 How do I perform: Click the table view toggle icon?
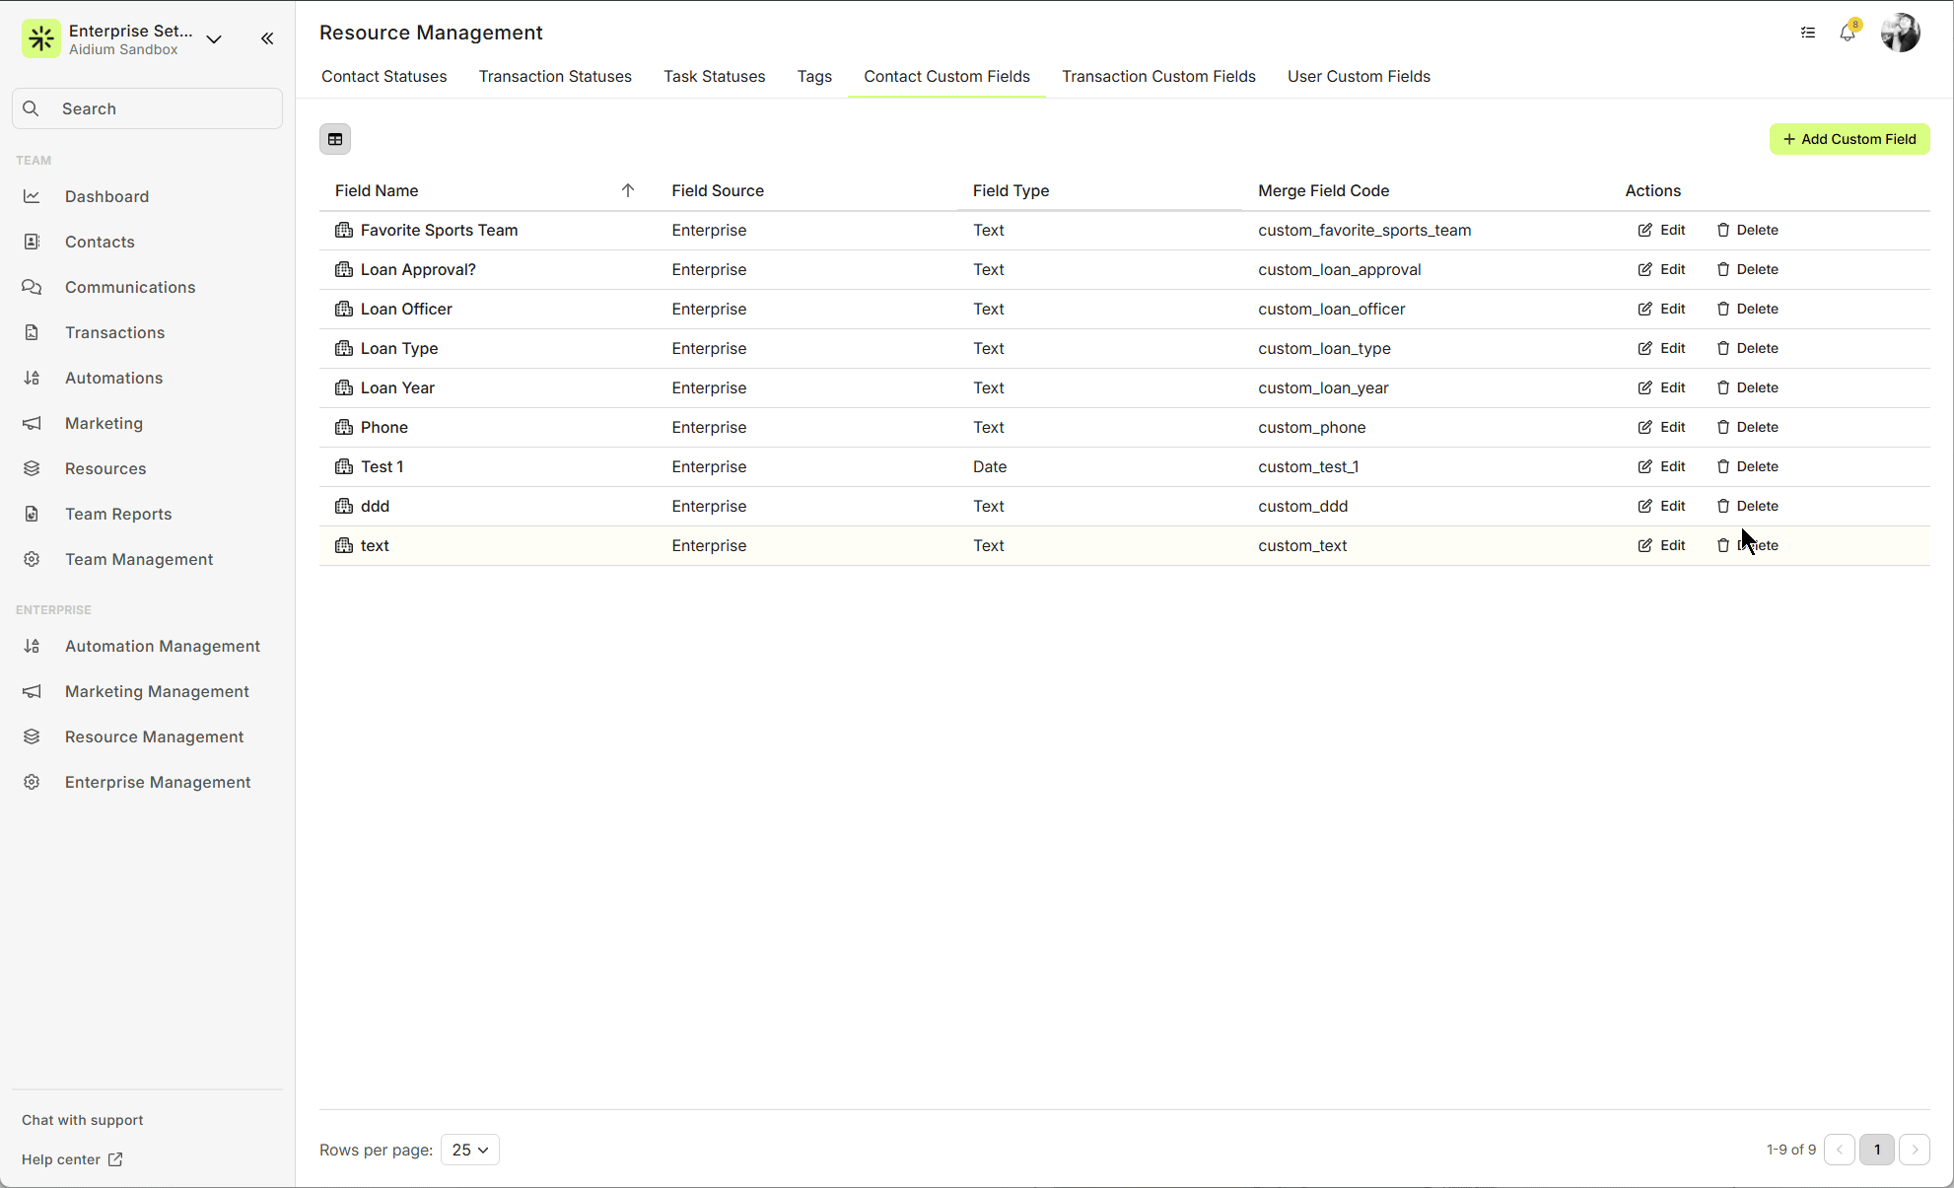point(335,139)
